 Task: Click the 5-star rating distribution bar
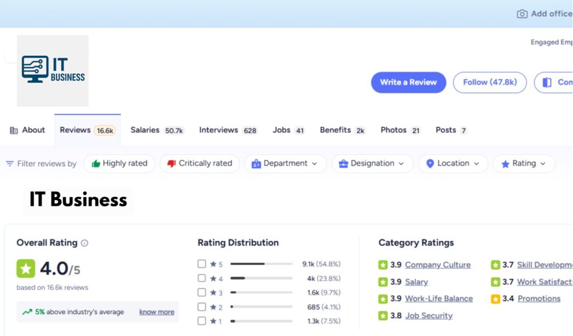[x=261, y=264]
